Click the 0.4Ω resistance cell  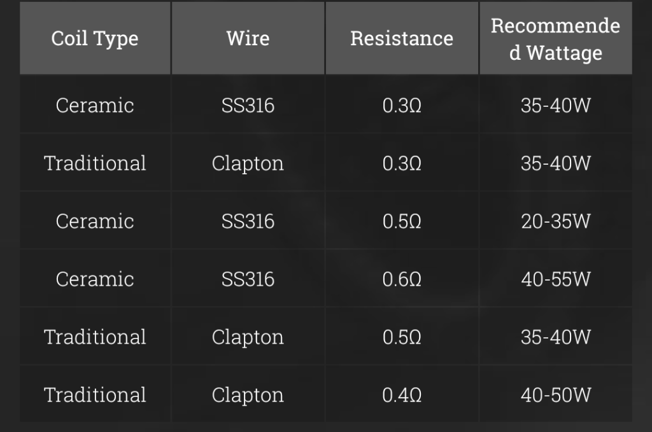[x=402, y=395]
